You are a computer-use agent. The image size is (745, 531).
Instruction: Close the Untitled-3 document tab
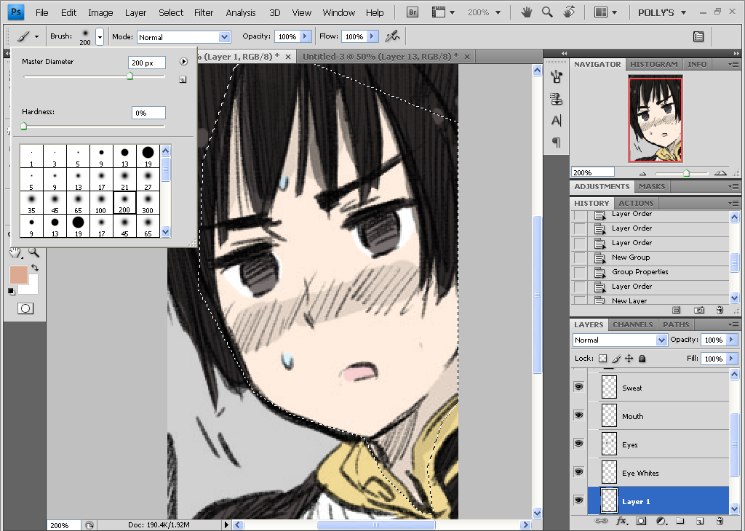coord(467,57)
